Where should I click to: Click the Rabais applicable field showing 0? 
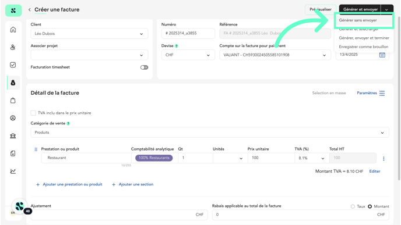coord(301,215)
